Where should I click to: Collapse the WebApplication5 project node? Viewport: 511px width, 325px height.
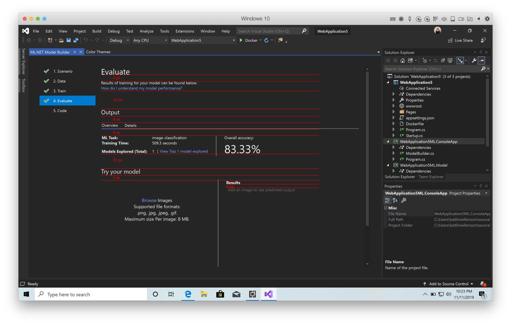388,82
